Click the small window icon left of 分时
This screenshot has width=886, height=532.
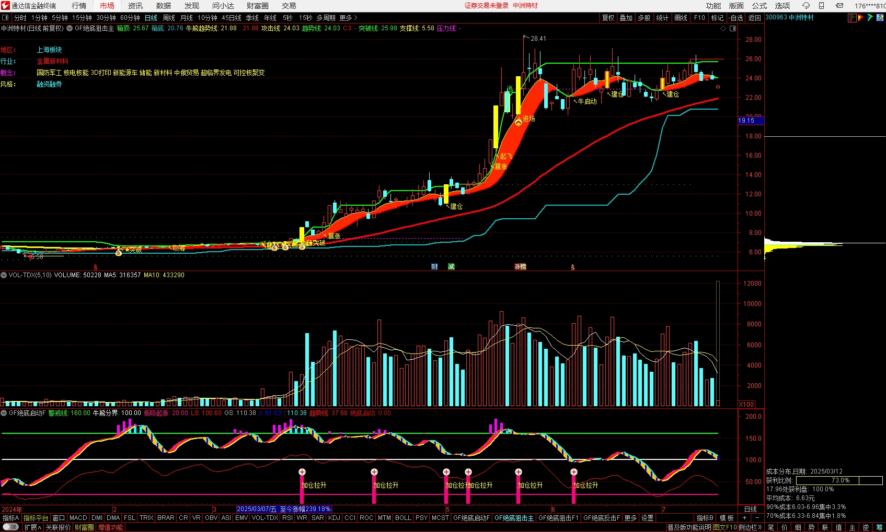click(5, 18)
